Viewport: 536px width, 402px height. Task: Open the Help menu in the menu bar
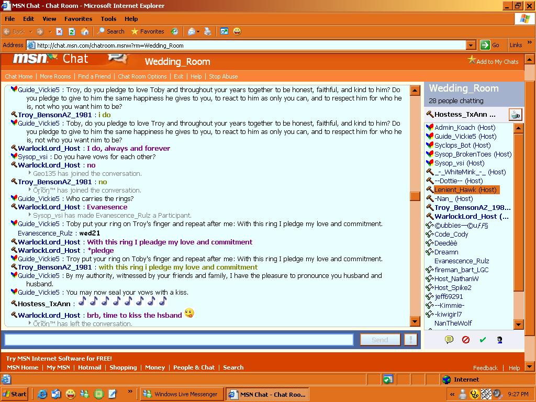[131, 19]
